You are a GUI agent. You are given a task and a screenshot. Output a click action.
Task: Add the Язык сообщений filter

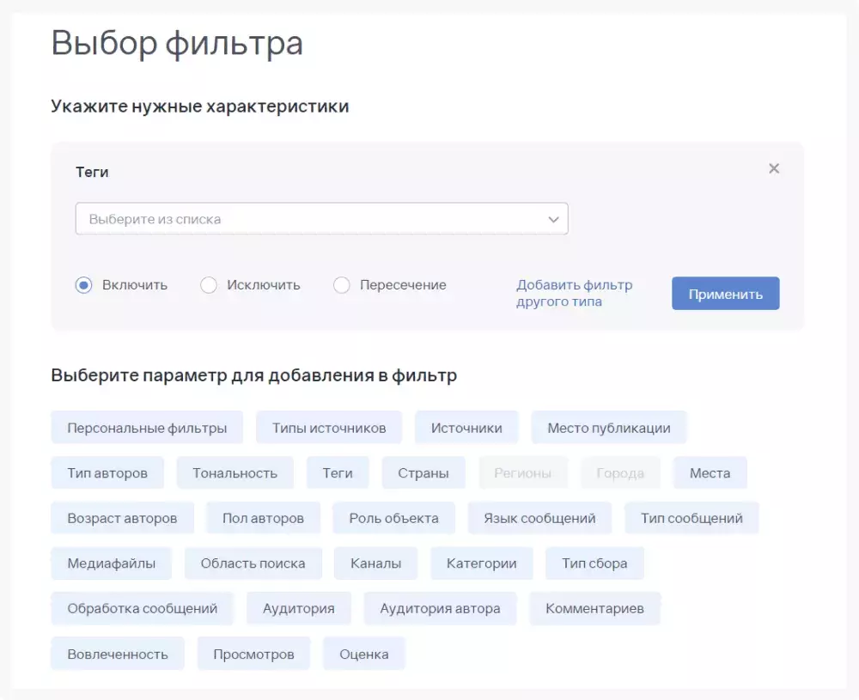[x=539, y=518]
